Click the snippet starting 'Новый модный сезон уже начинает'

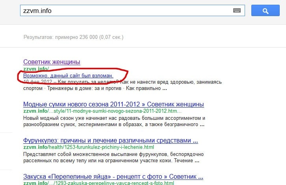coord(114,121)
